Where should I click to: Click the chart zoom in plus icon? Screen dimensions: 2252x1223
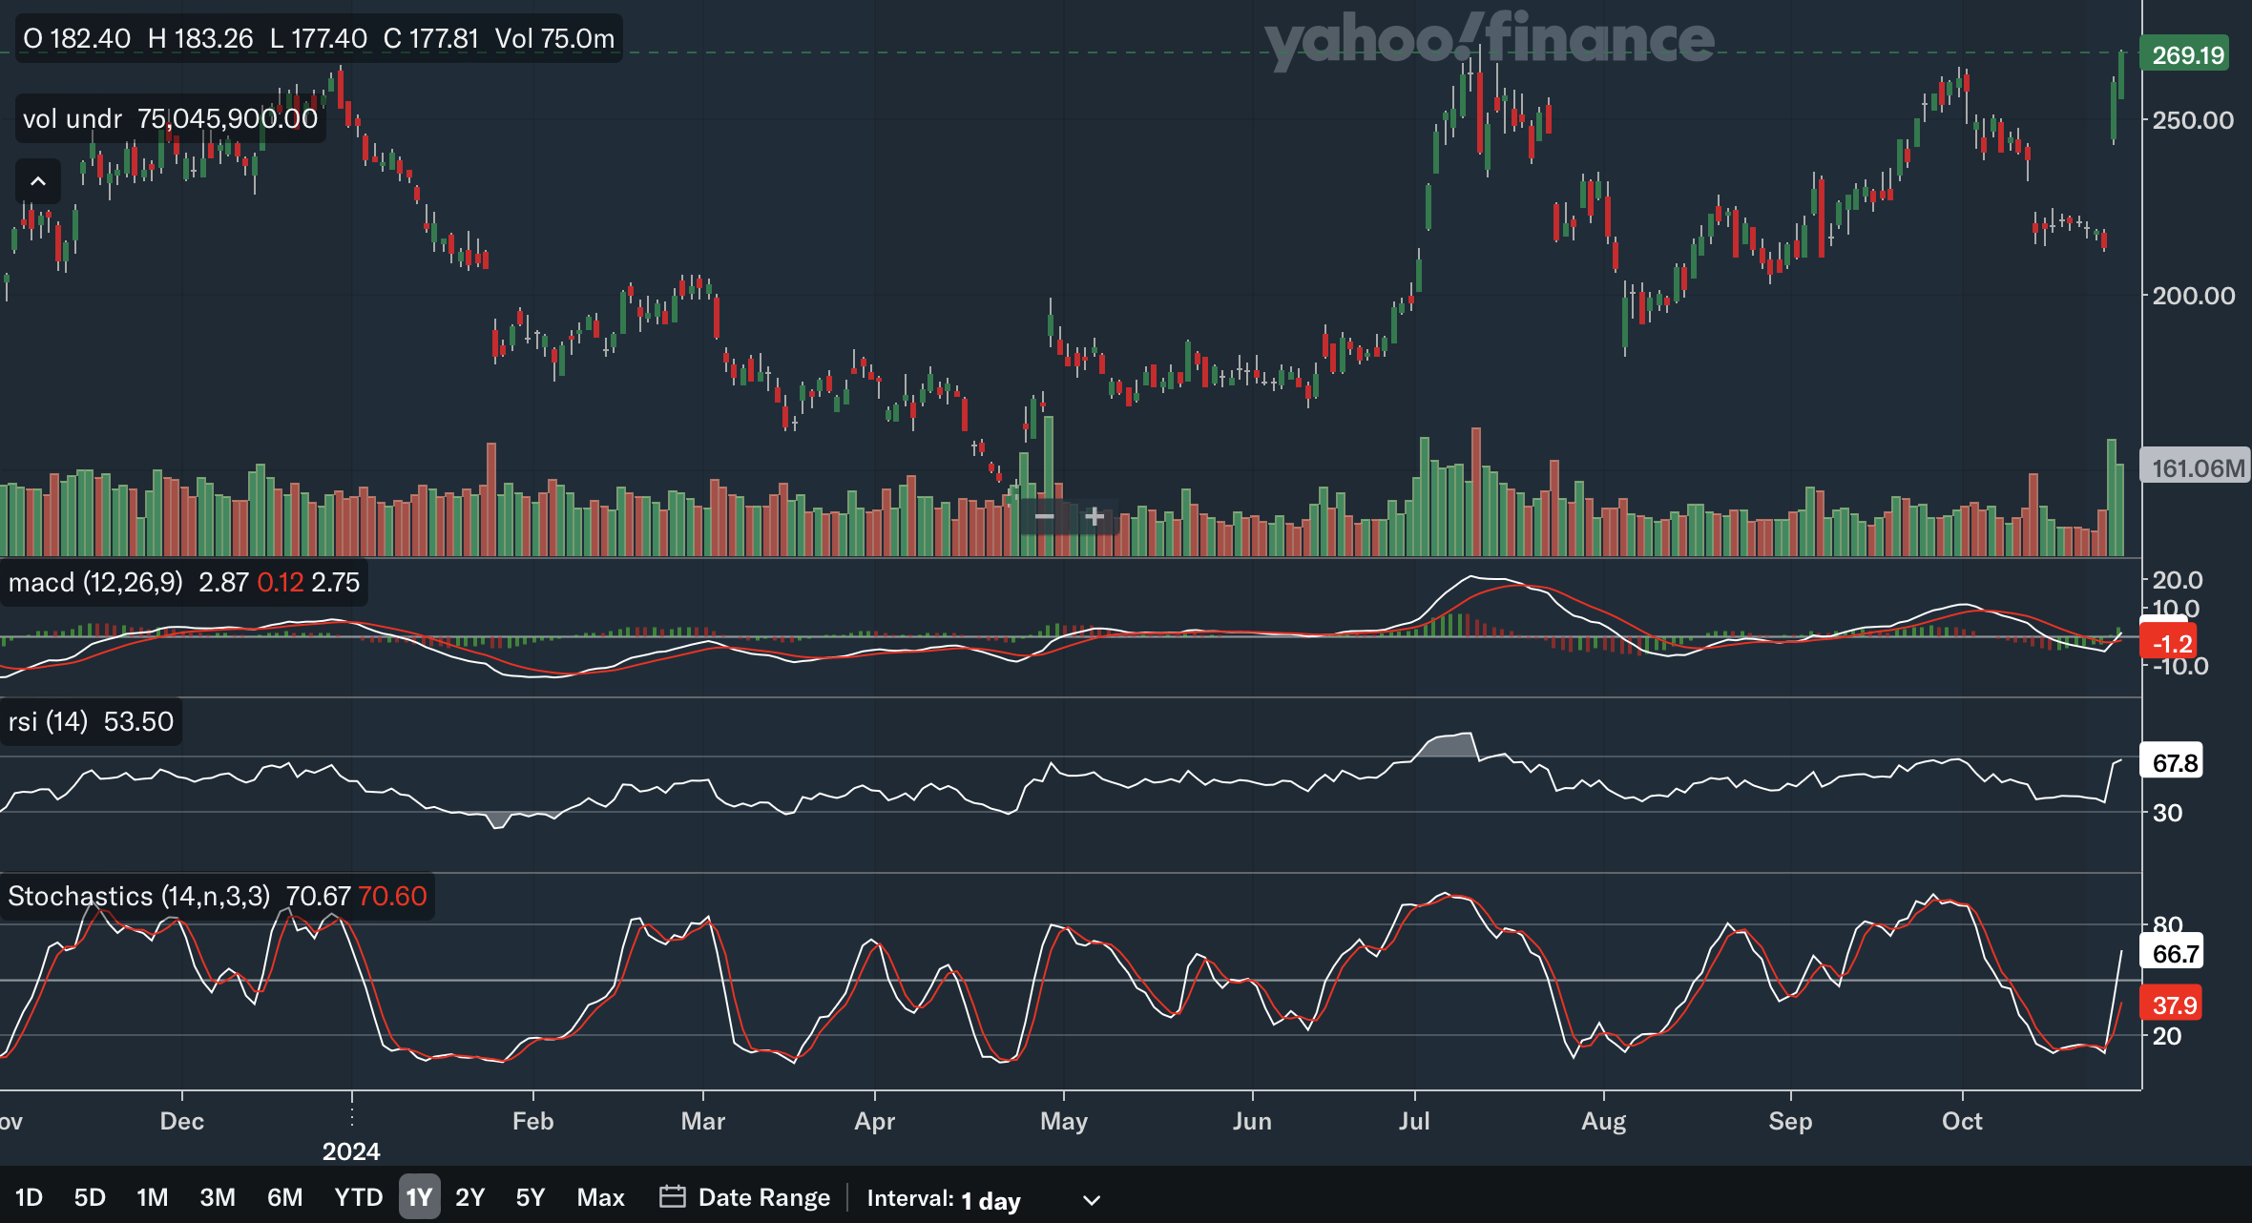tap(1095, 517)
